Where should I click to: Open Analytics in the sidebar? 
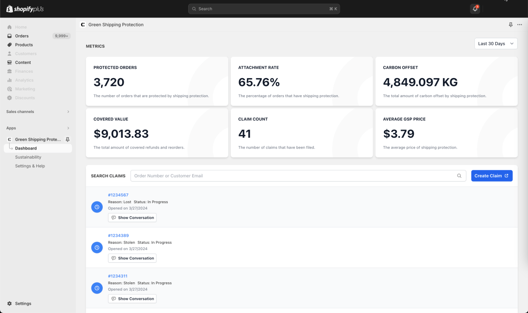click(24, 80)
